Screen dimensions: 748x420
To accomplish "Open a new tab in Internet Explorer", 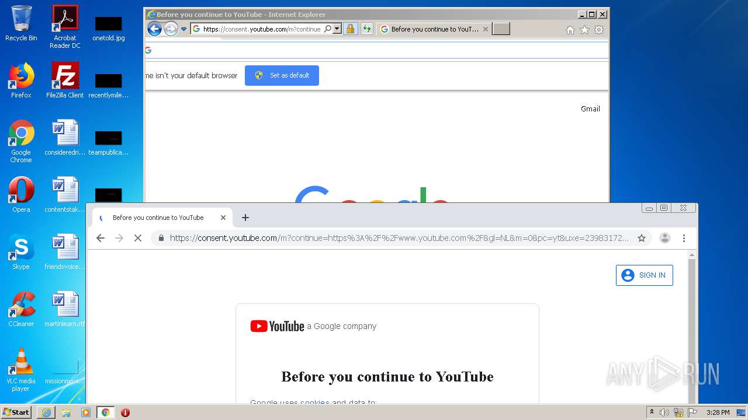I will (x=501, y=29).
